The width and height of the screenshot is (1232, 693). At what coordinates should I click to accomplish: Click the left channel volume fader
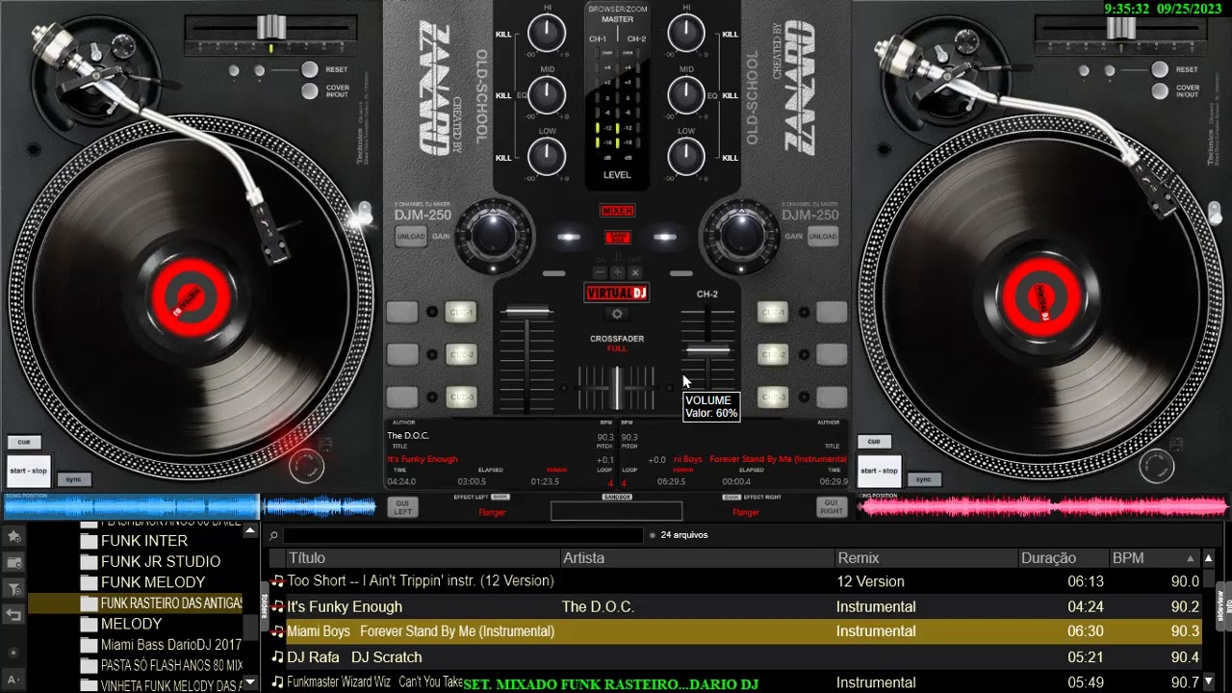pos(526,312)
